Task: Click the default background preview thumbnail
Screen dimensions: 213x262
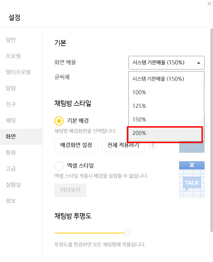Action: click(192, 147)
